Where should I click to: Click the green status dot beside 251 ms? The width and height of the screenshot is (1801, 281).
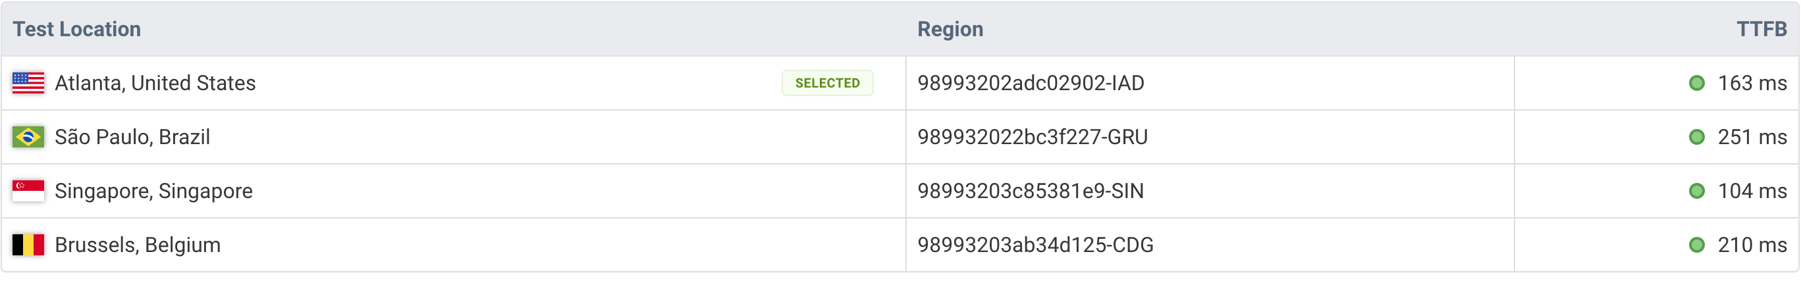[x=1696, y=137]
